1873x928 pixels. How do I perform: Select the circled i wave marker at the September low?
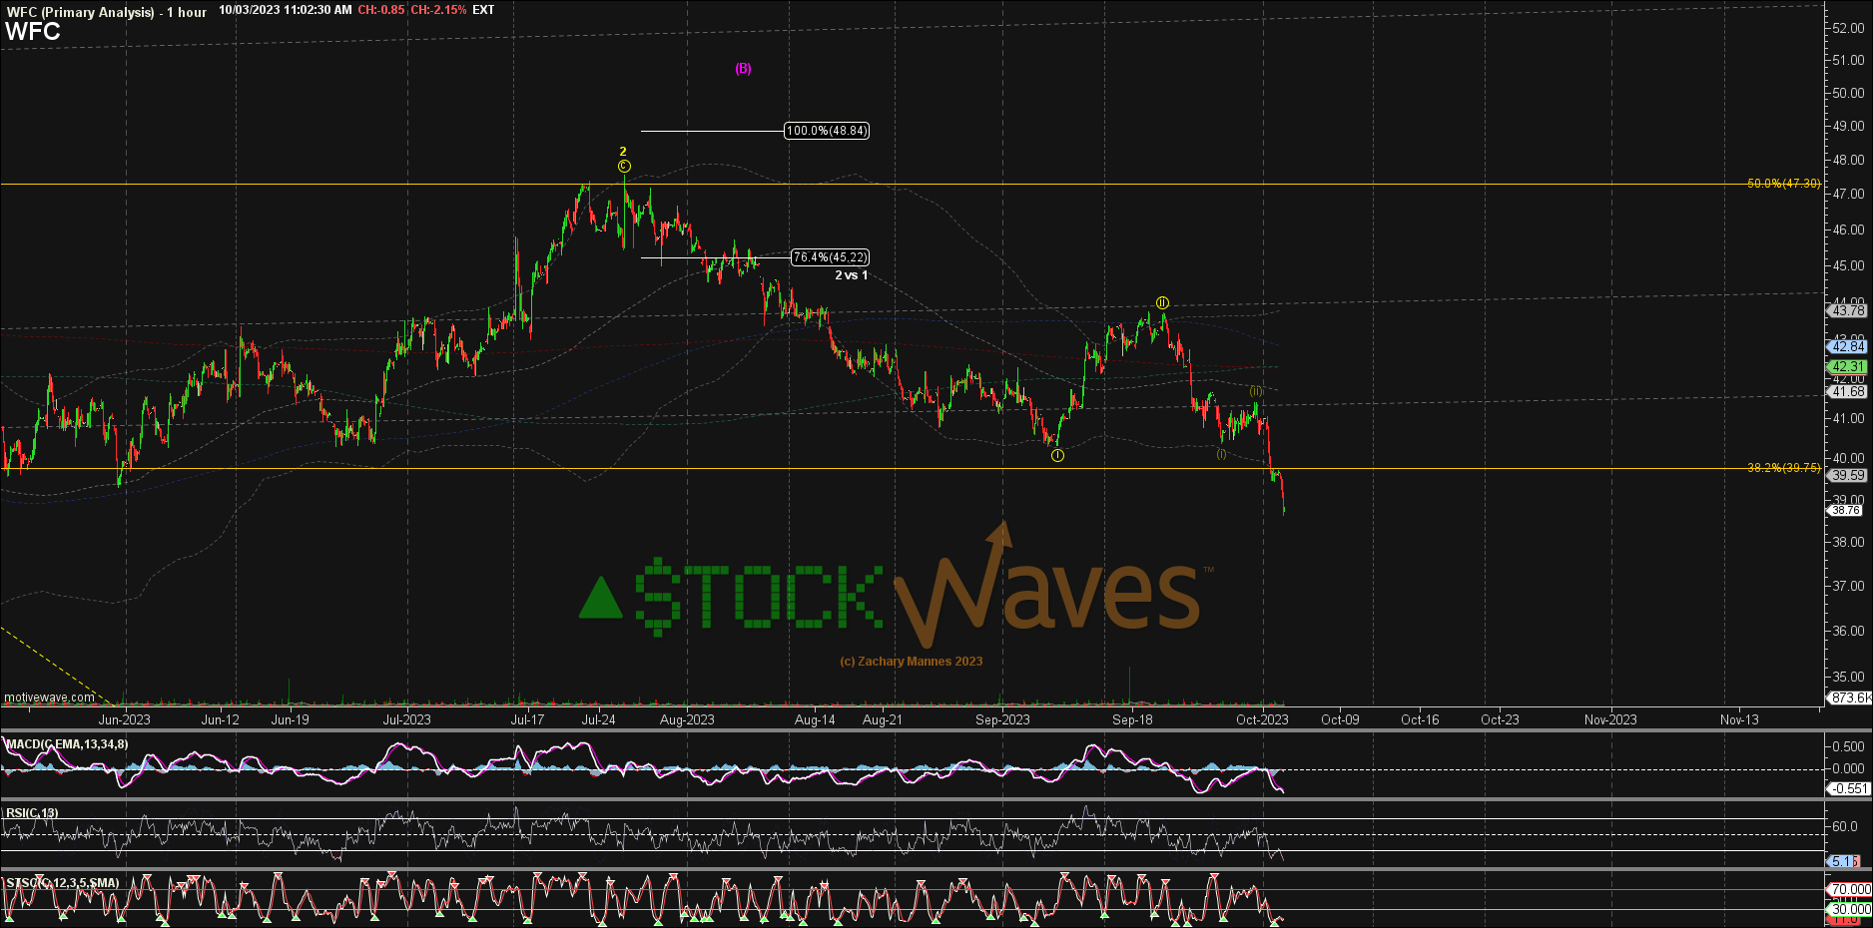point(1058,455)
